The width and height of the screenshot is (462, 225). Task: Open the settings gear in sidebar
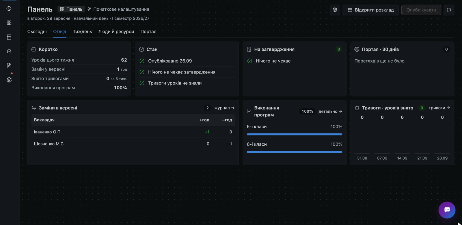point(9,80)
